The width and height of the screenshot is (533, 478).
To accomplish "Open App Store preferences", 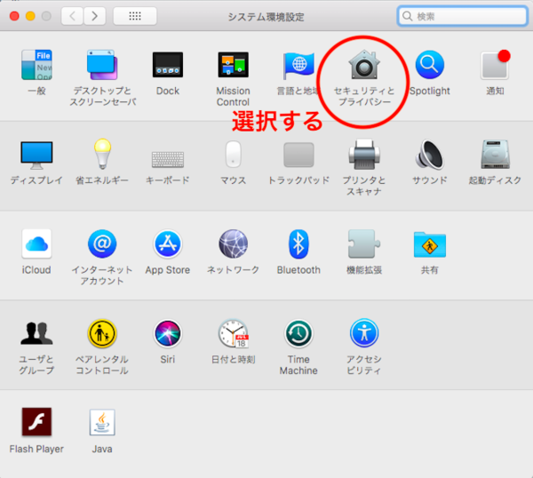I will tap(168, 243).
